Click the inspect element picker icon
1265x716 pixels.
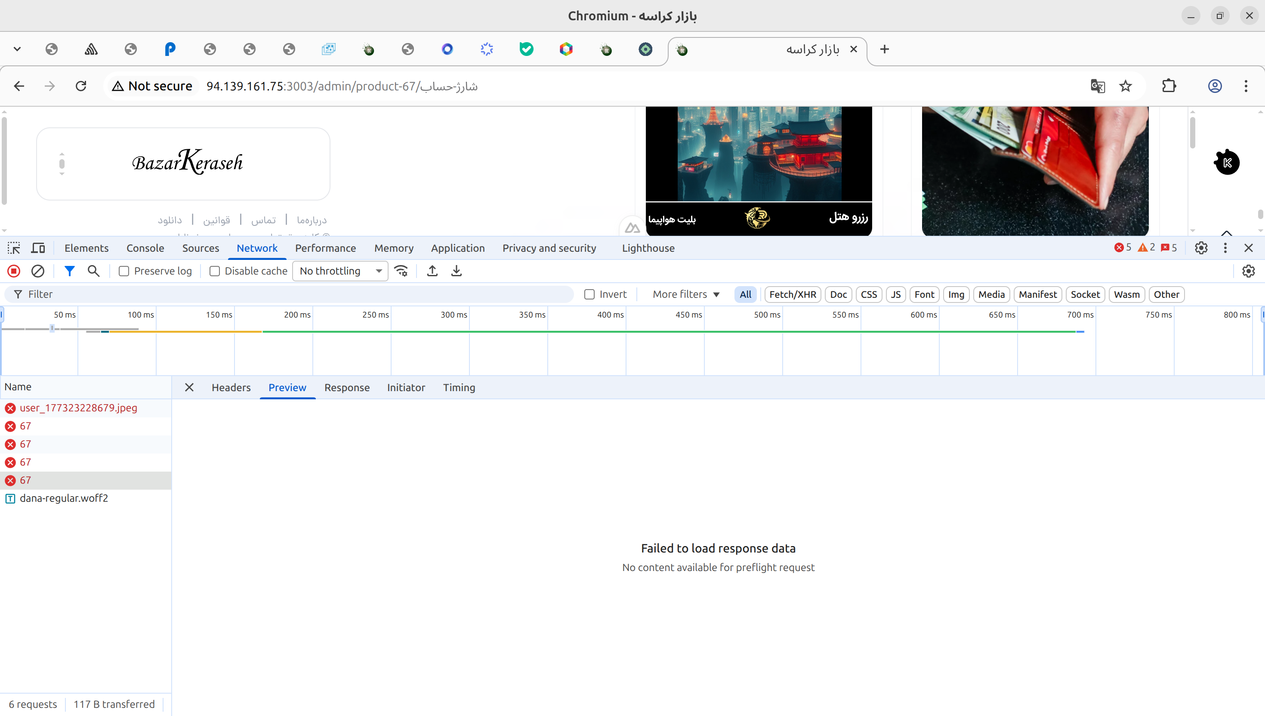pyautogui.click(x=14, y=248)
